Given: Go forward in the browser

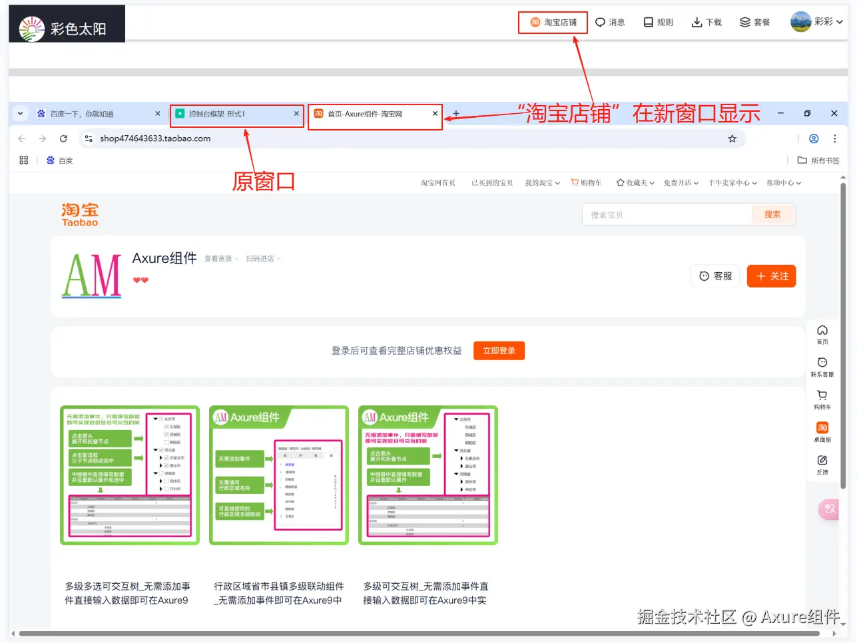Looking at the screenshot, I should click(x=43, y=138).
